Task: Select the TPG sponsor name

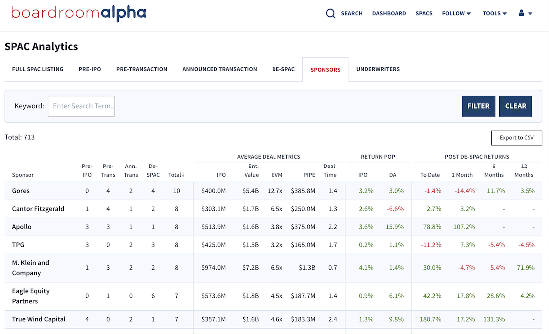Action: pos(18,244)
